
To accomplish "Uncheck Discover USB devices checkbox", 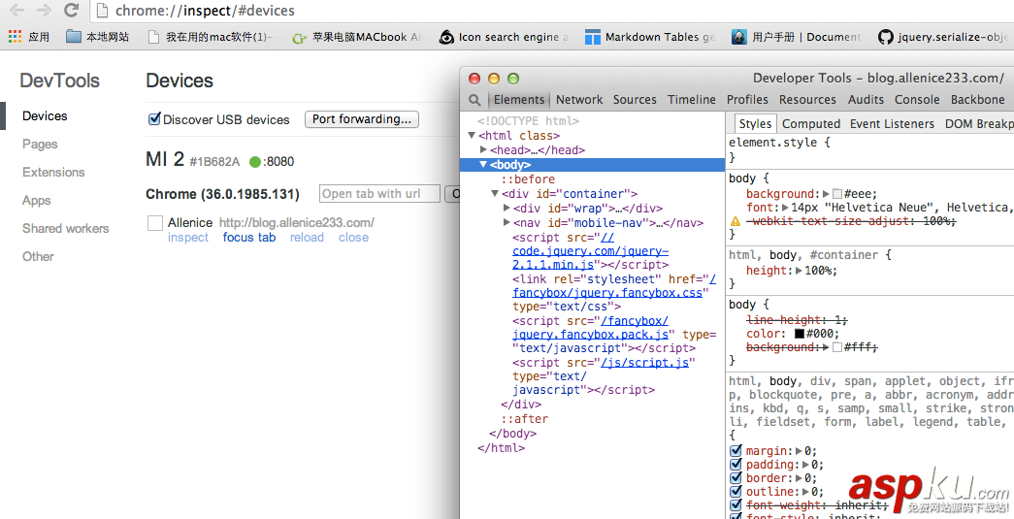I will pyautogui.click(x=154, y=119).
